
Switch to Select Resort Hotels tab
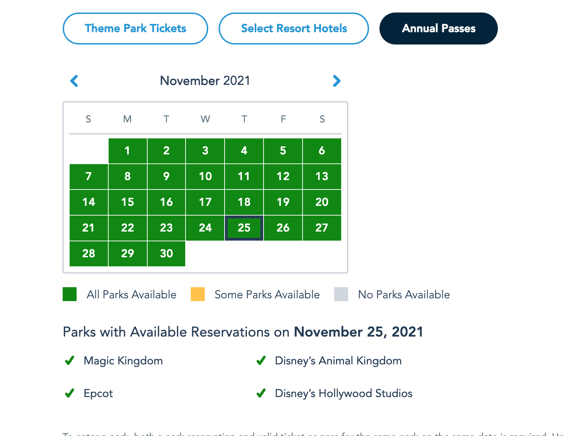[x=294, y=29]
